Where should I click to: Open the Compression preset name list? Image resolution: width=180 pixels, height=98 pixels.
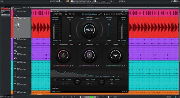[62, 66]
